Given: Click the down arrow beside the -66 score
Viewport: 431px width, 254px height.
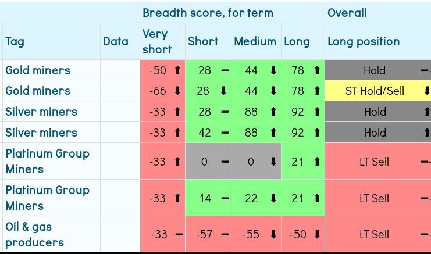Looking at the screenshot, I should [x=177, y=91].
